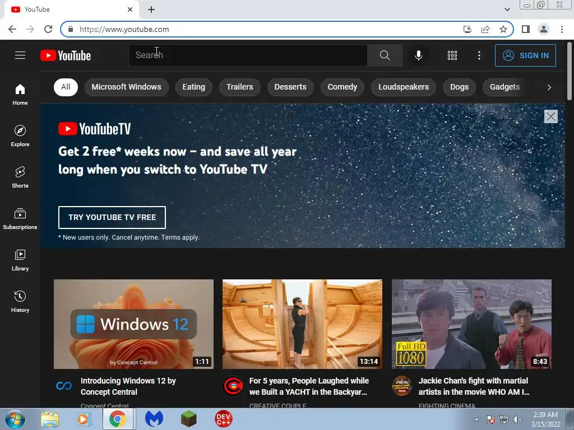Open Jackie Chan's fight video title
Viewport: 574px width, 430px height.
click(x=474, y=386)
